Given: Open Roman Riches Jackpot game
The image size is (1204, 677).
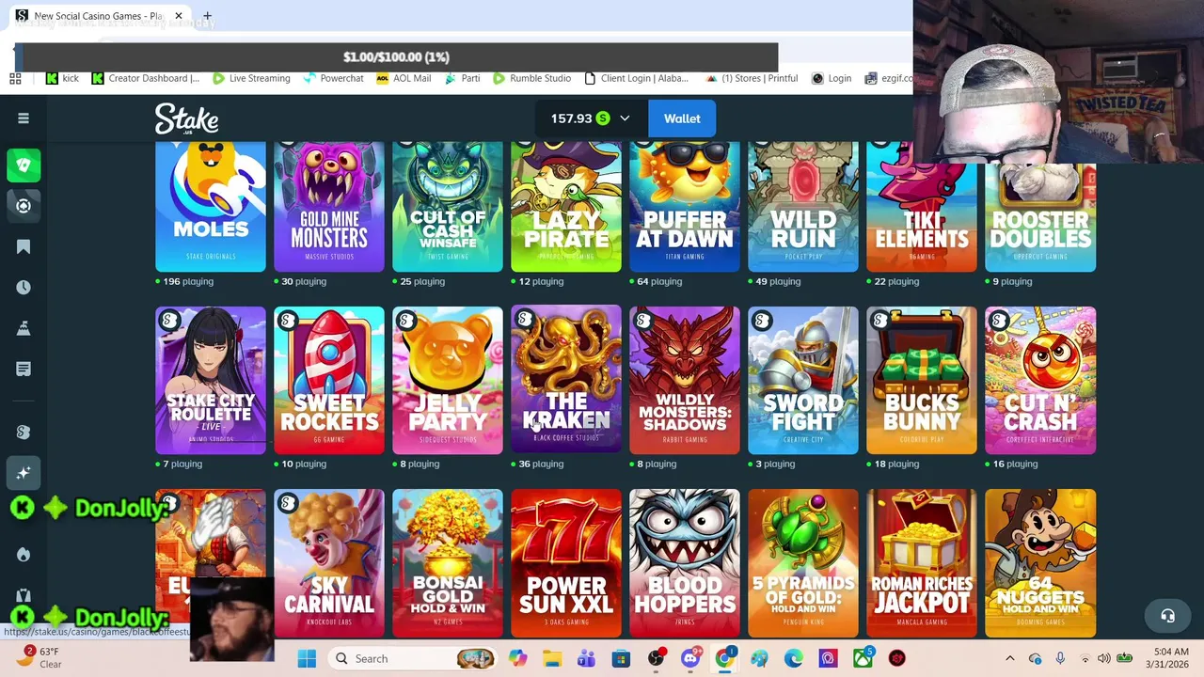Looking at the screenshot, I should coord(922,562).
